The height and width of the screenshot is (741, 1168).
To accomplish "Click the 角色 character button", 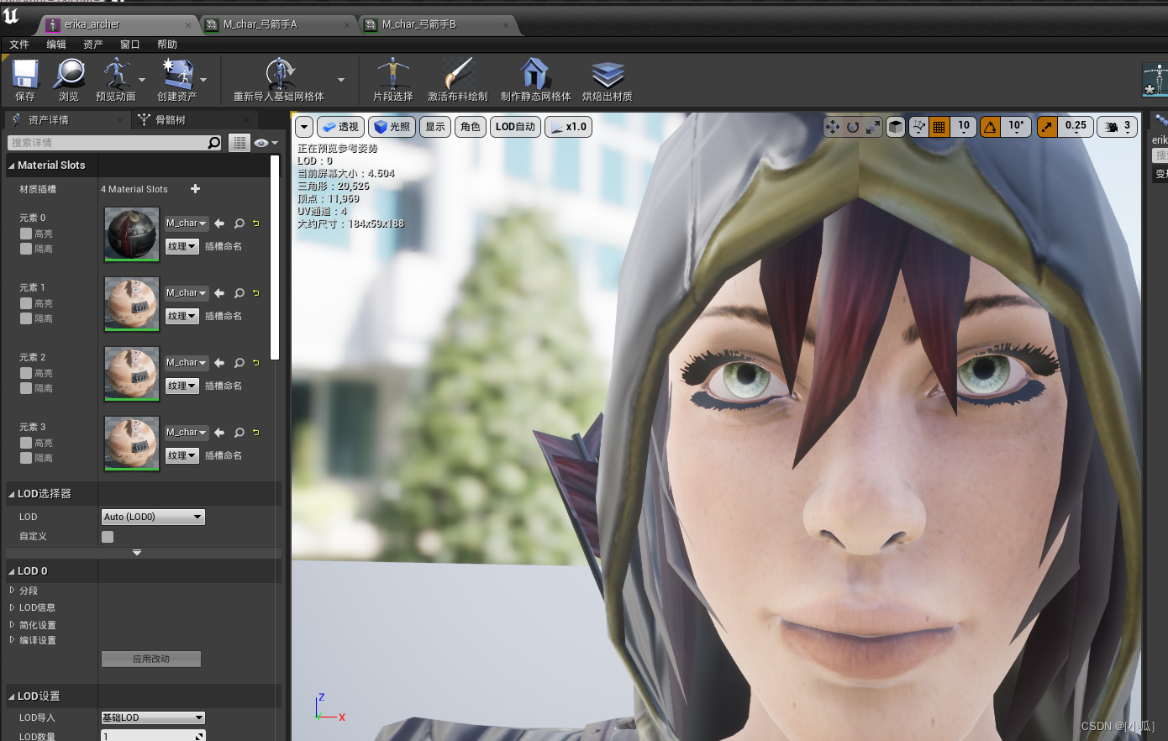I will click(471, 127).
